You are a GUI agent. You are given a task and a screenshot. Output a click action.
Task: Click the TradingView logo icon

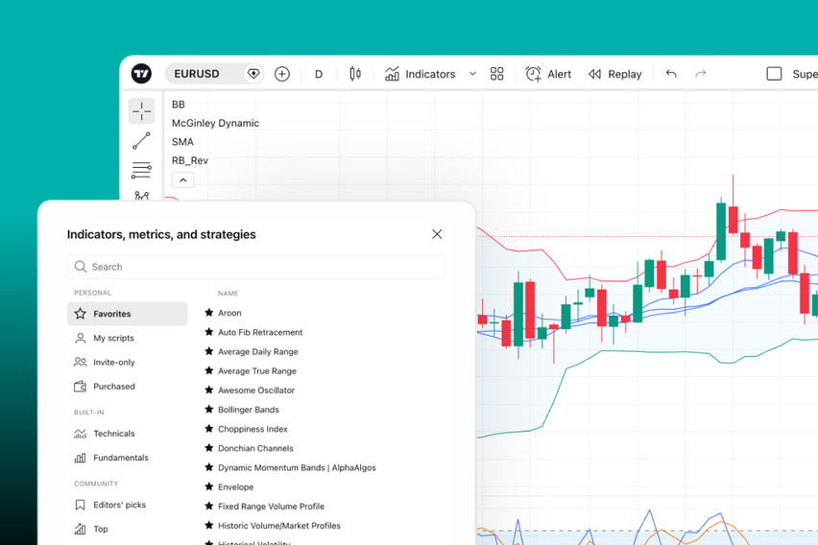[141, 74]
